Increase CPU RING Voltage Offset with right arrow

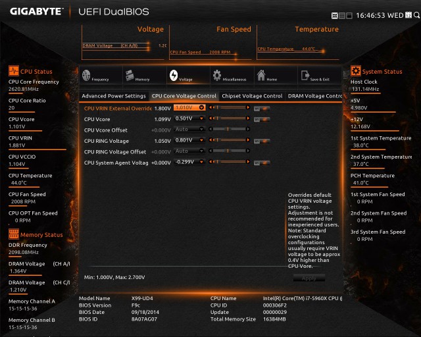tap(248, 151)
